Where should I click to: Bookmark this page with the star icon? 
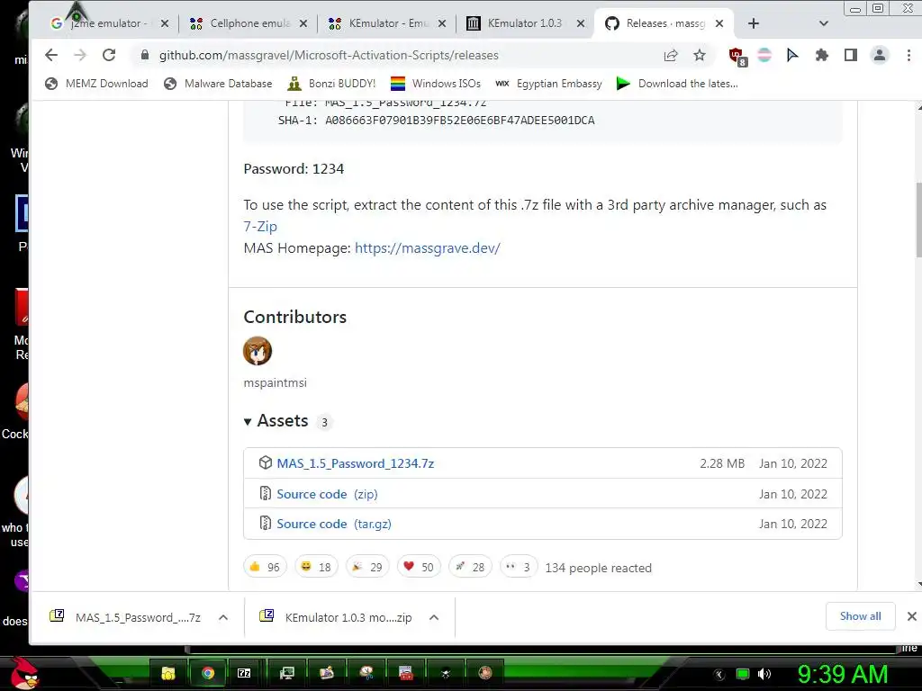(x=699, y=55)
